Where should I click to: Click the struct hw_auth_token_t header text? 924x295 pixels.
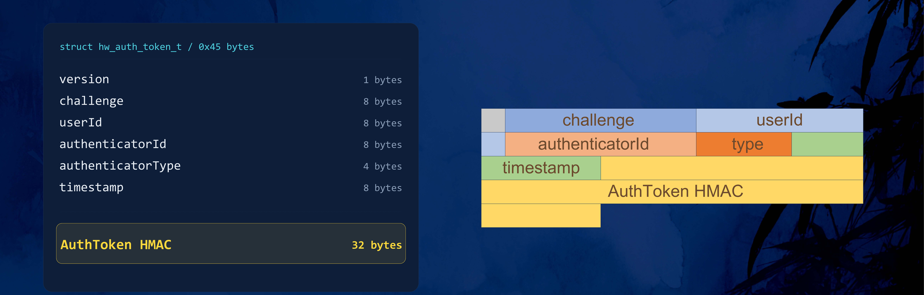click(157, 47)
